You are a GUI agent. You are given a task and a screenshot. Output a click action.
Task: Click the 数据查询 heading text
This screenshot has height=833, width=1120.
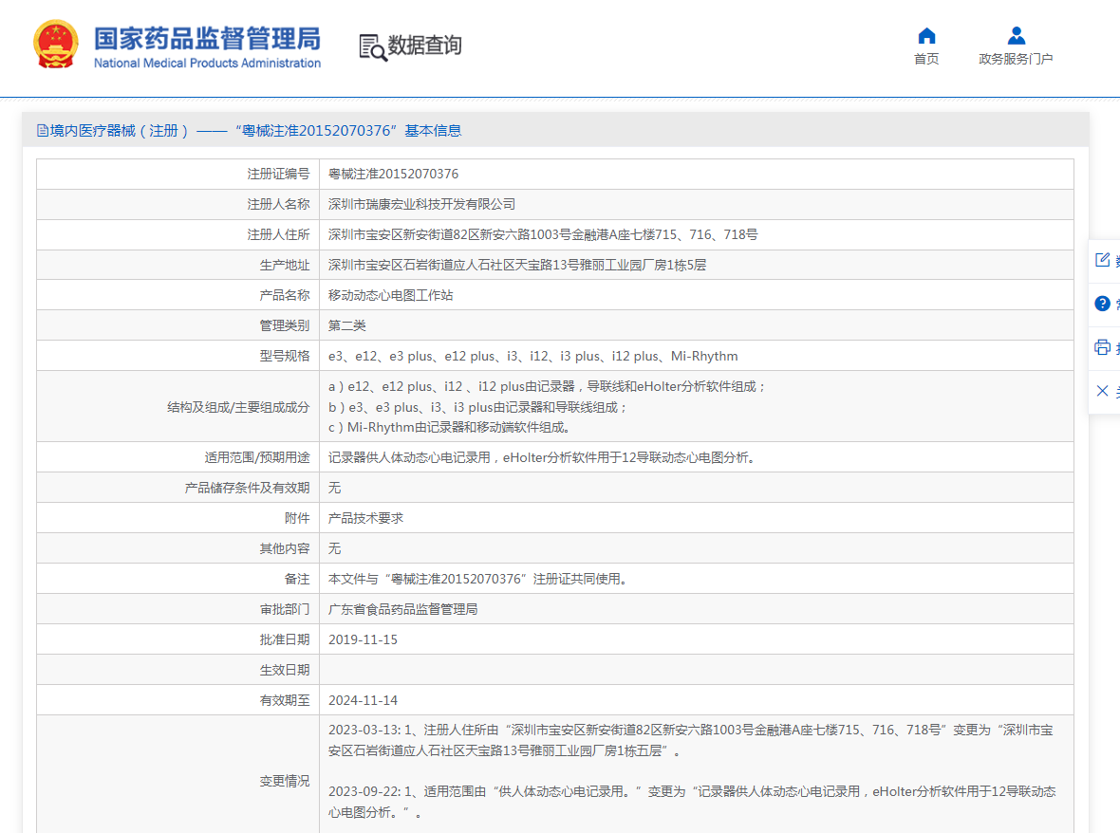click(x=425, y=46)
